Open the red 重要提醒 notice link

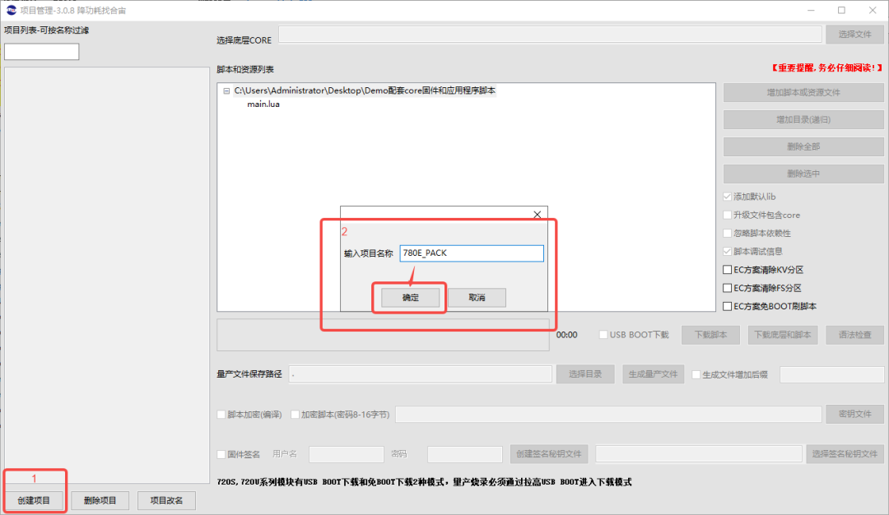(x=826, y=68)
